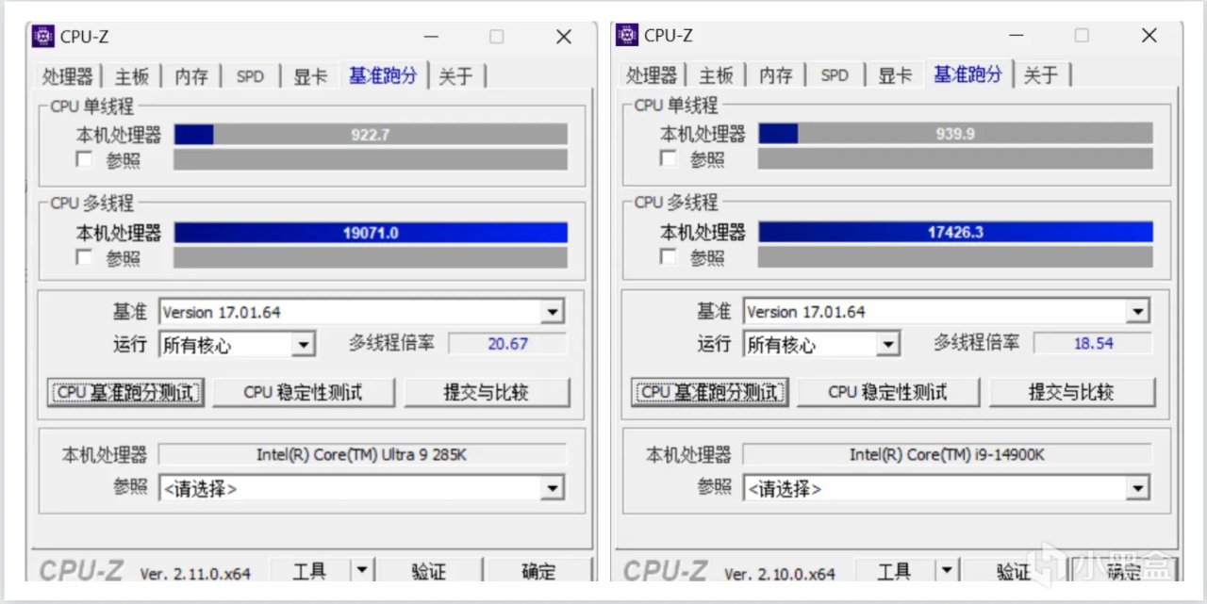Click processor name field Intel Core i9-14900K
1207x604 pixels.
pyautogui.click(x=947, y=455)
